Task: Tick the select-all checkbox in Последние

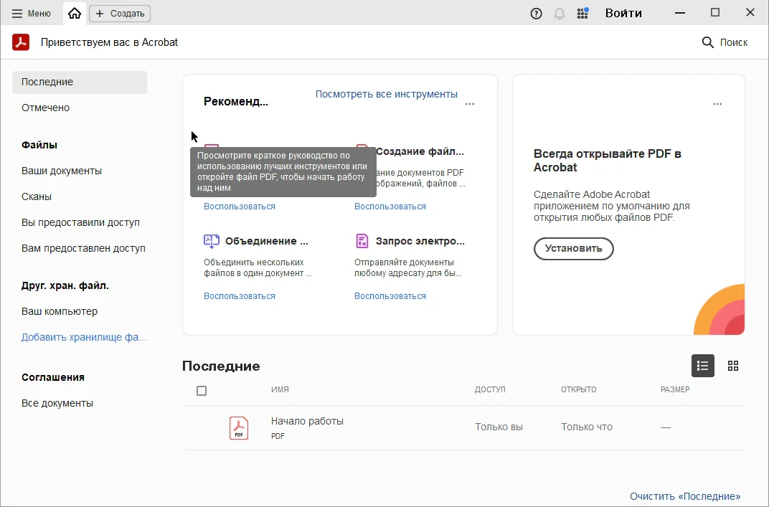Action: click(202, 391)
